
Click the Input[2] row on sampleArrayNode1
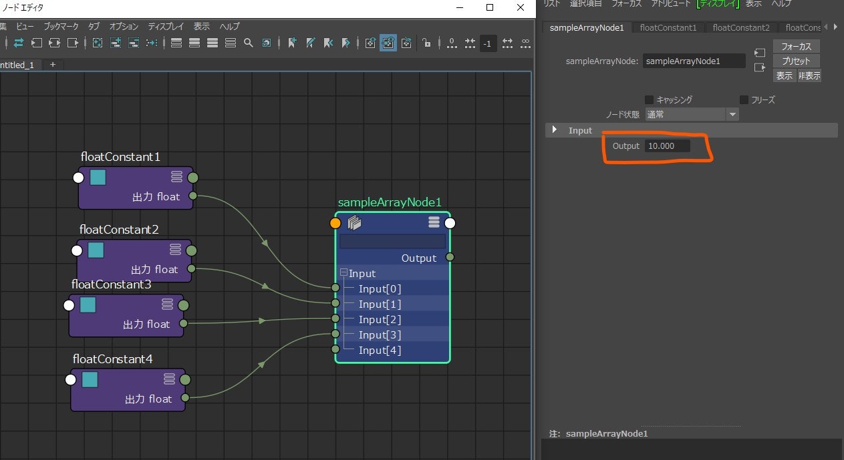click(x=392, y=319)
